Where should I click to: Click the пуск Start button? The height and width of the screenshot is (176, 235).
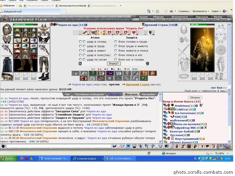8,159
